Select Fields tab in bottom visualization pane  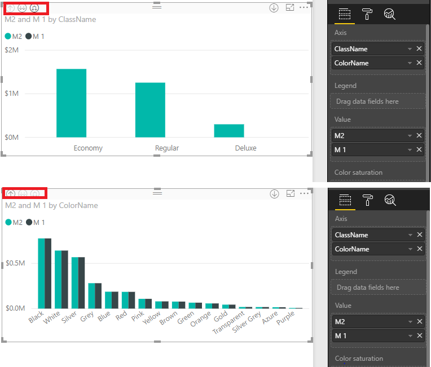(x=345, y=200)
